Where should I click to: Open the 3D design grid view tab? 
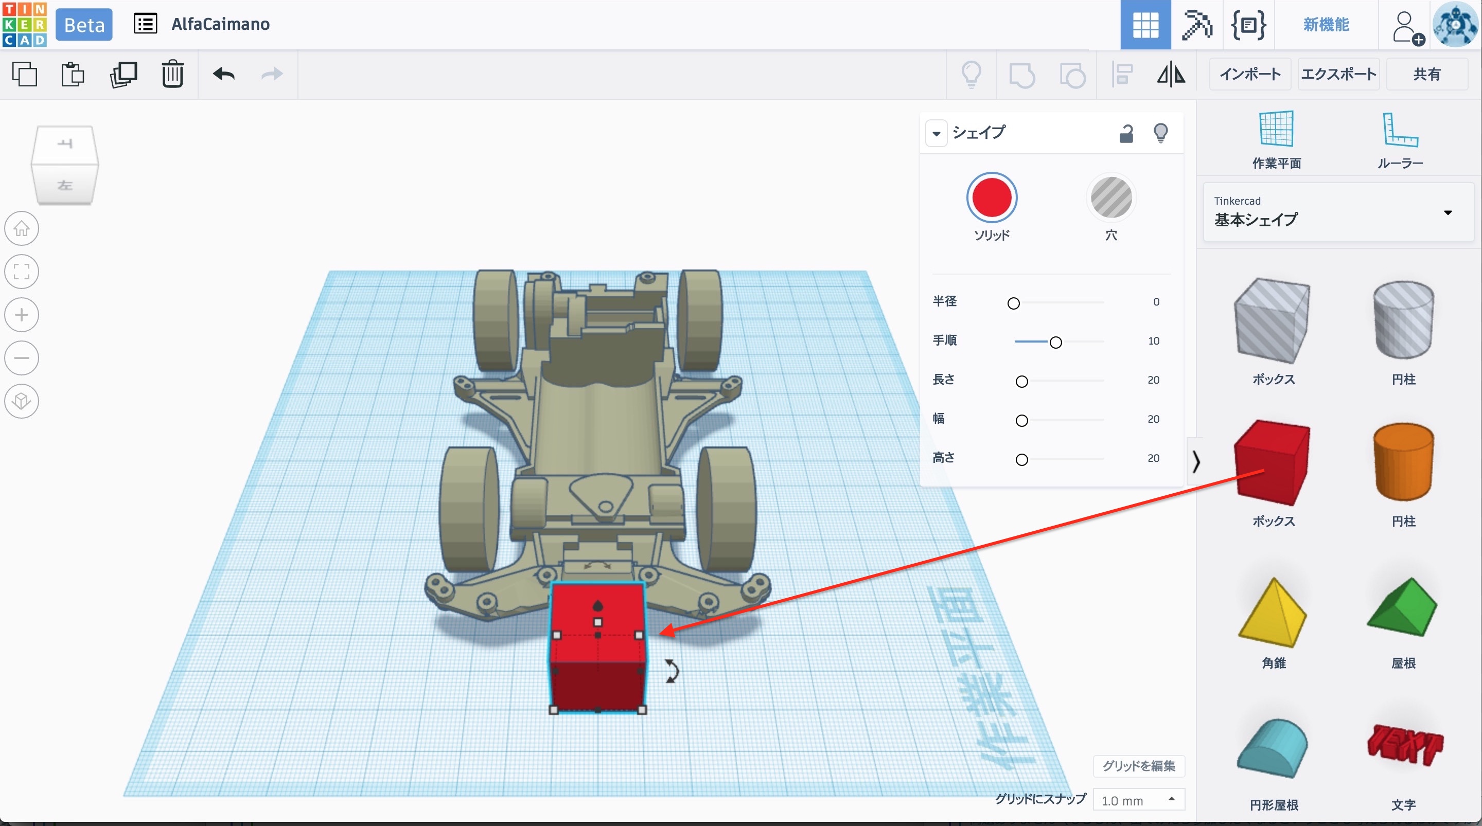coord(1145,25)
